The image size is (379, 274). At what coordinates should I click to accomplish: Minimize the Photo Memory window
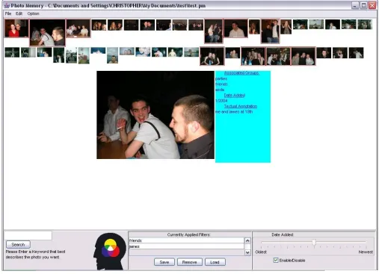click(355, 5)
